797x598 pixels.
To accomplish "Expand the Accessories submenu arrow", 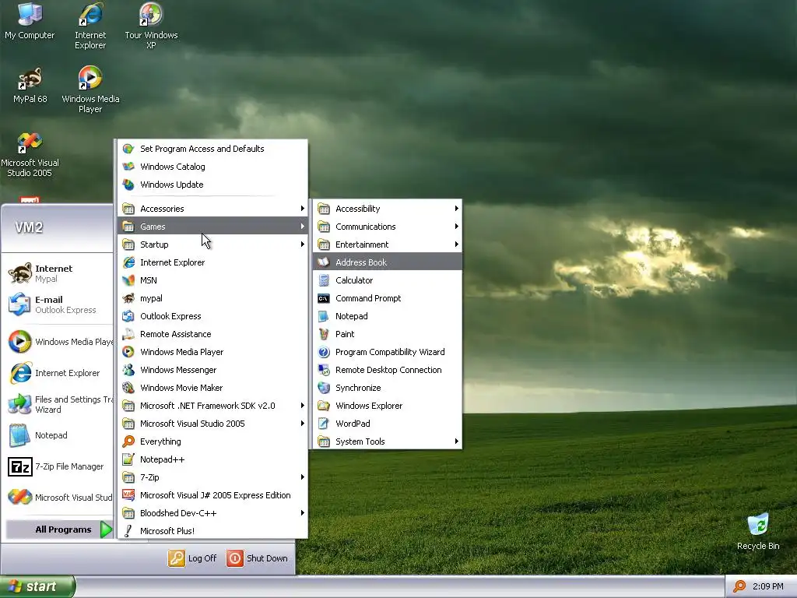I will pyautogui.click(x=303, y=209).
